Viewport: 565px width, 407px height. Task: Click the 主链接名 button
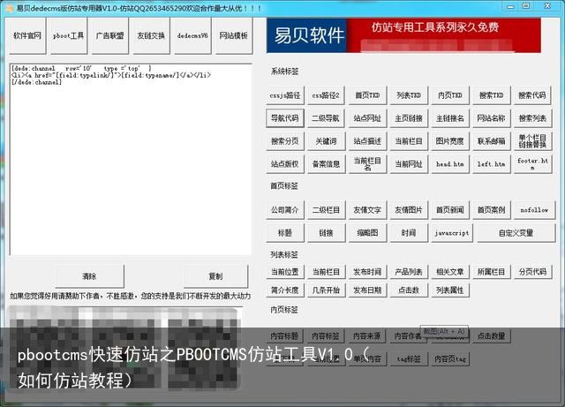[450, 118]
